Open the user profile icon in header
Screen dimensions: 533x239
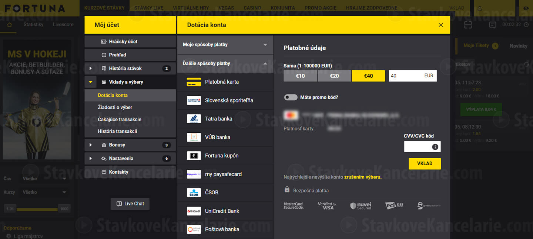click(480, 8)
